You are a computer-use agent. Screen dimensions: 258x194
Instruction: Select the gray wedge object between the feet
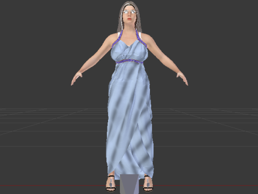[x=130, y=184]
